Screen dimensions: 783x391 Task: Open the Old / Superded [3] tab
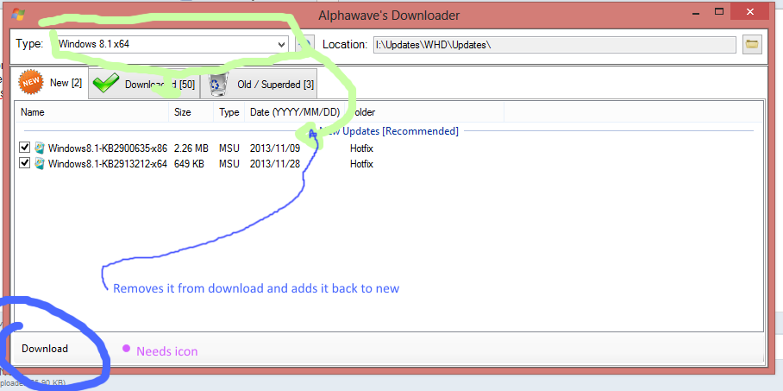[260, 85]
